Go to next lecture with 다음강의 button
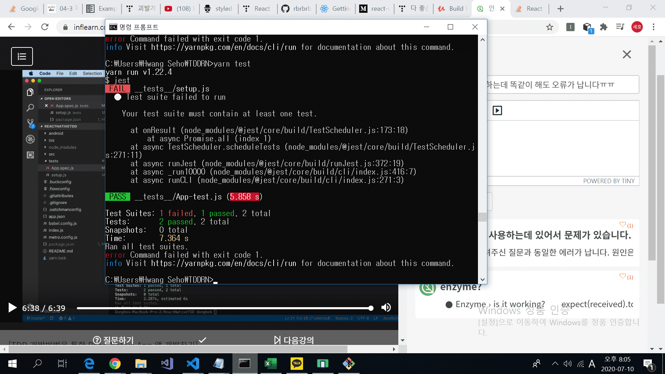 pos(294,340)
